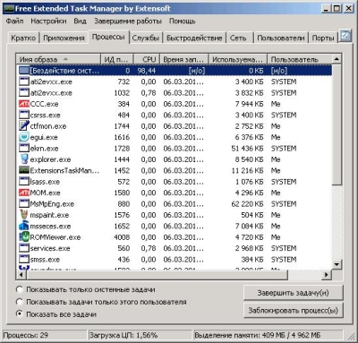358x343 pixels.
Task: Click the window icon beside MsMpEng.exe
Action: (24, 203)
